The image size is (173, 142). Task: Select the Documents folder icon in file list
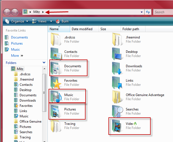tap(55, 68)
